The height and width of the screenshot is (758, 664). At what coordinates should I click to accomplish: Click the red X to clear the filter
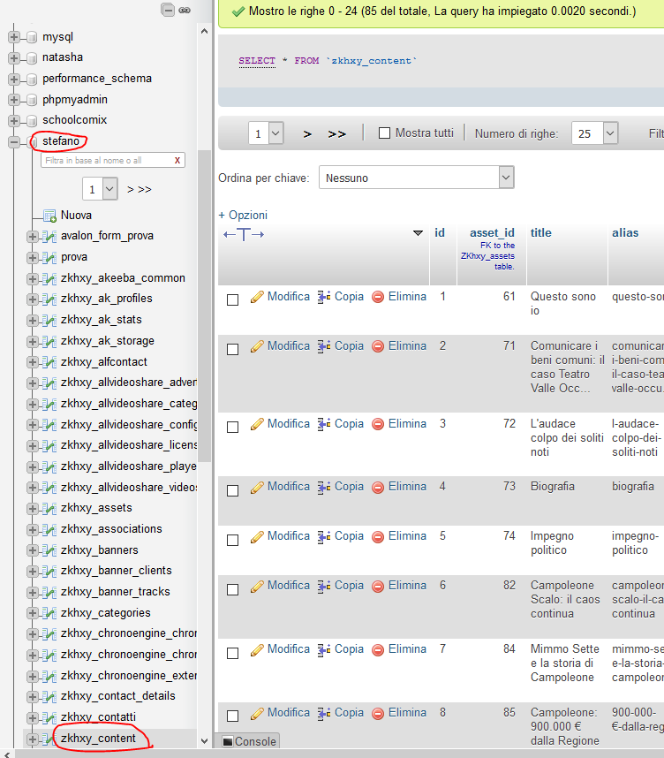tap(177, 161)
